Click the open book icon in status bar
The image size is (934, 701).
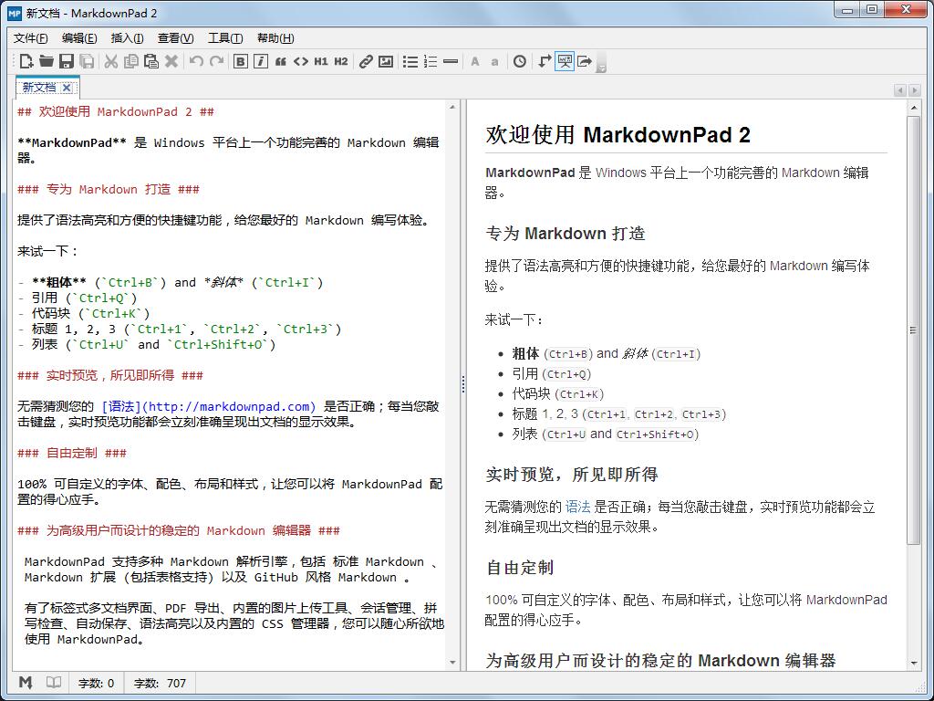54,683
